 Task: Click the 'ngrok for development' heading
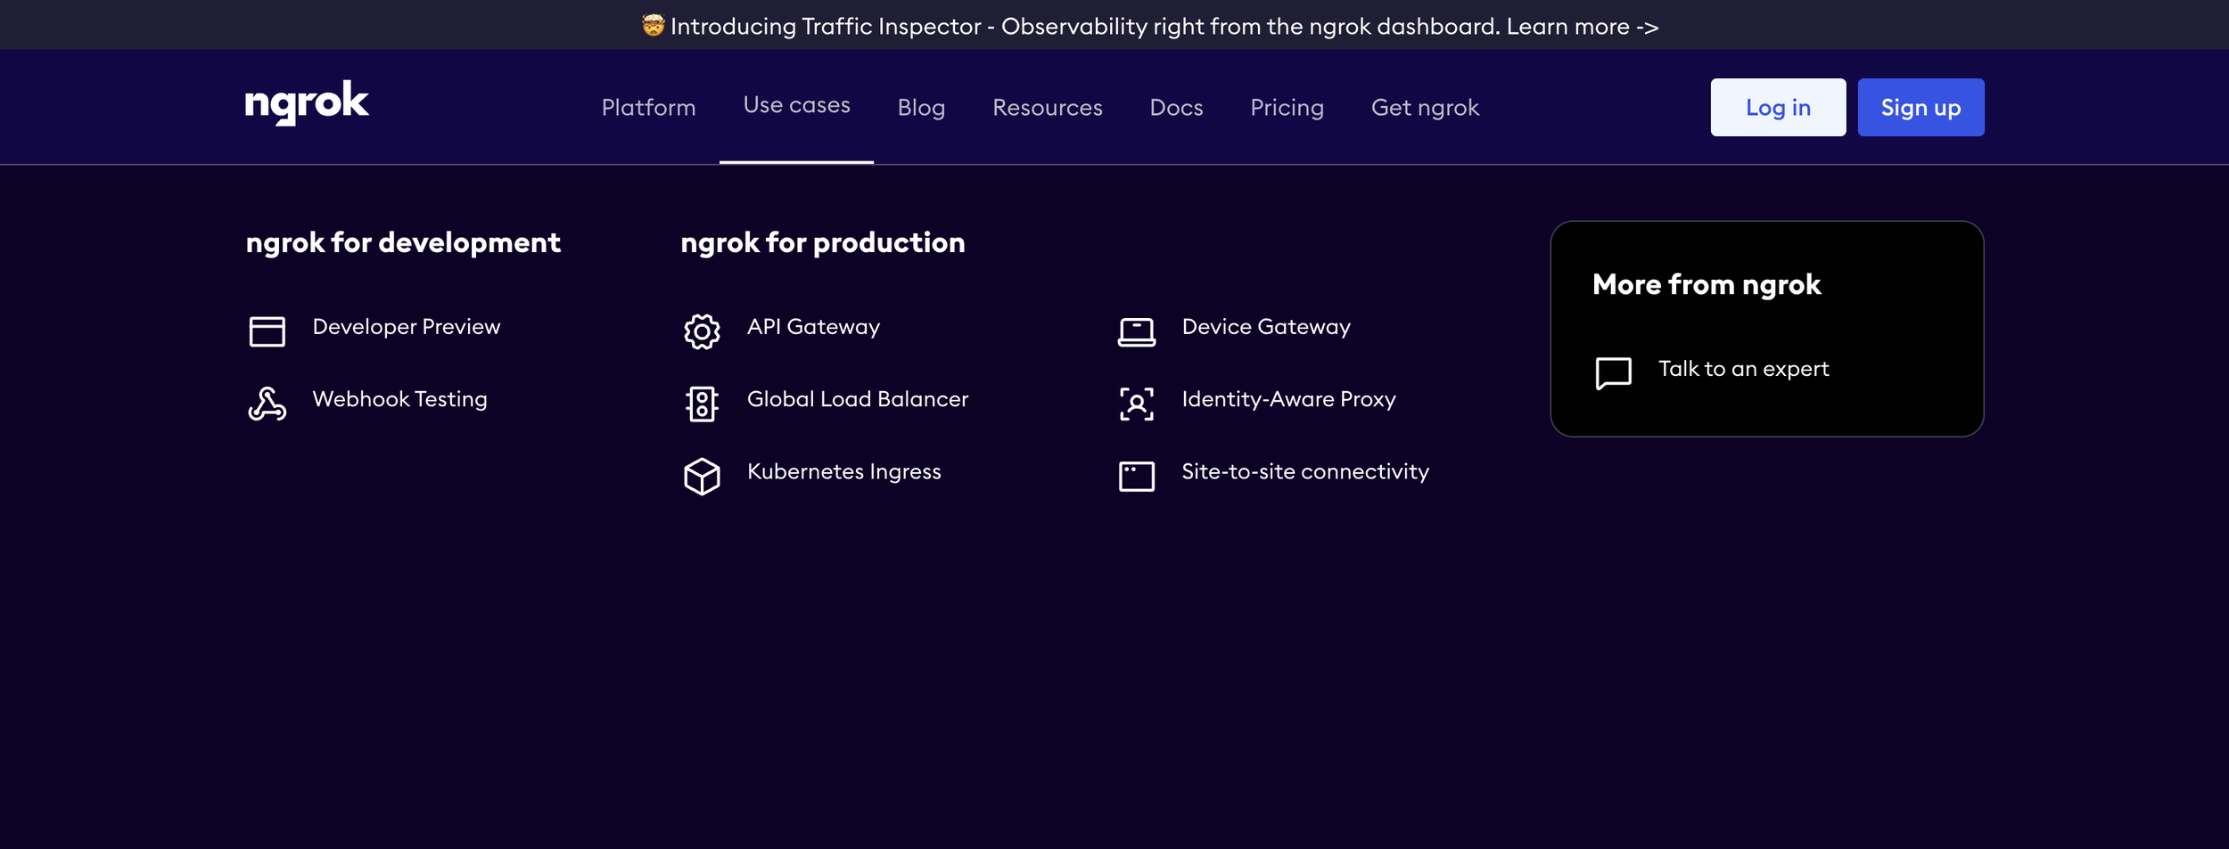403,242
